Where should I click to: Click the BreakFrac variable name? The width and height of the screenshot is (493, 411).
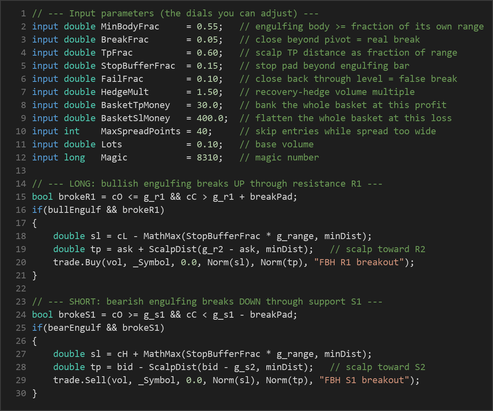coord(125,39)
